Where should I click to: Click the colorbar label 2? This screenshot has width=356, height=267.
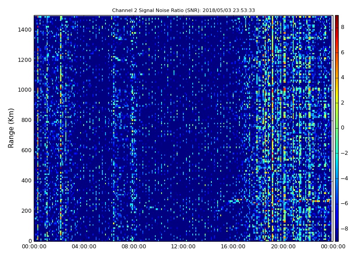343,103
